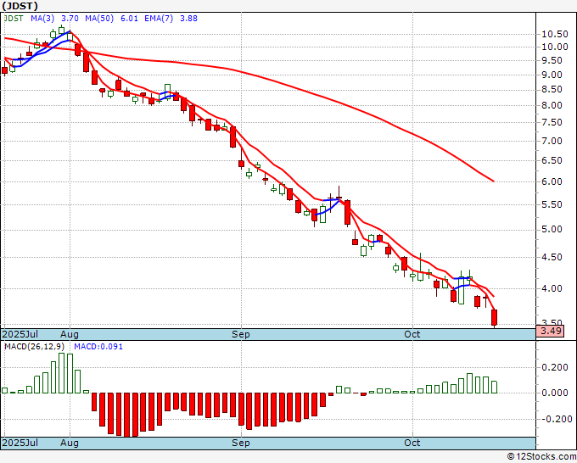Click the MA(3) legend label
Image resolution: width=577 pixels, height=463 pixels.
42,19
